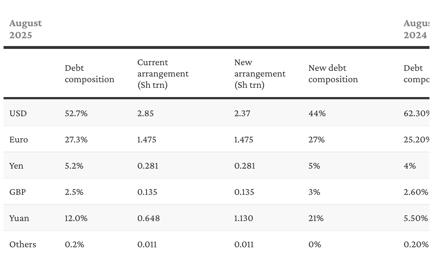Click the GBP row label
433x260 pixels.
point(18,192)
